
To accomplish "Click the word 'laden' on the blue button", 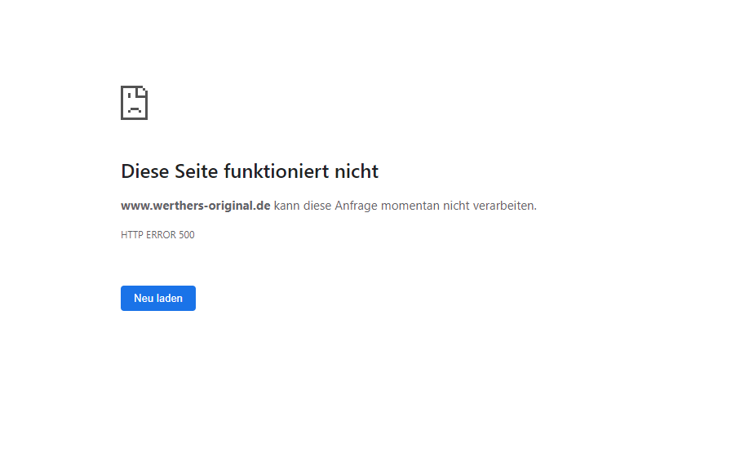I will click(170, 298).
